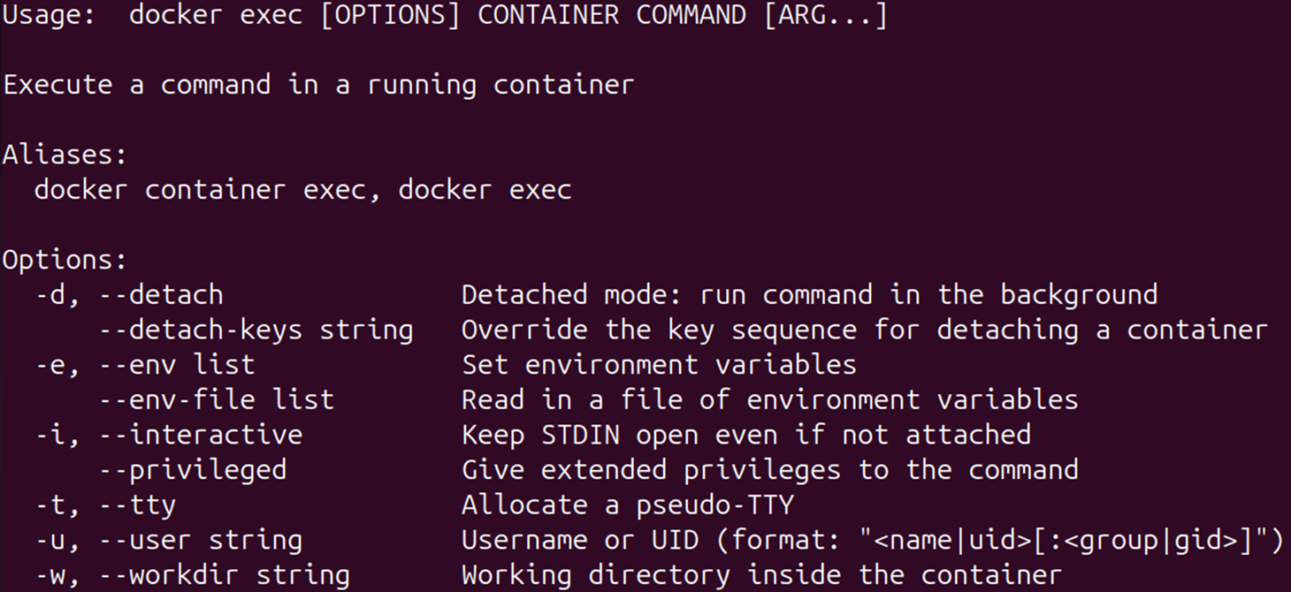Click the "Options:" heading
Image resolution: width=1291 pixels, height=592 pixels.
click(x=65, y=260)
